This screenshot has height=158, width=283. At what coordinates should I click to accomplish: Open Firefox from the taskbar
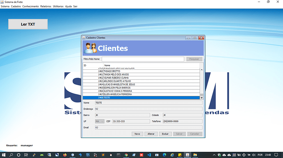point(65,155)
